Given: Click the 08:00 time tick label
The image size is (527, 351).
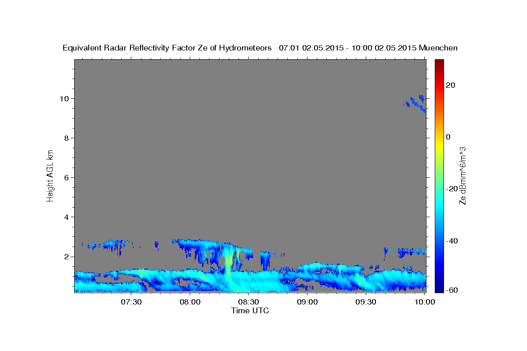Looking at the screenshot, I should (x=190, y=302).
